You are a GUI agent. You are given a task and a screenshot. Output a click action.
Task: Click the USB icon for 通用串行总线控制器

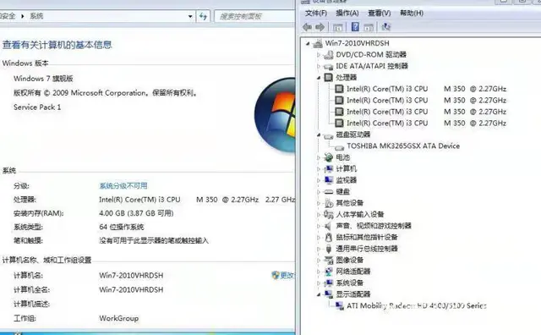(x=329, y=249)
